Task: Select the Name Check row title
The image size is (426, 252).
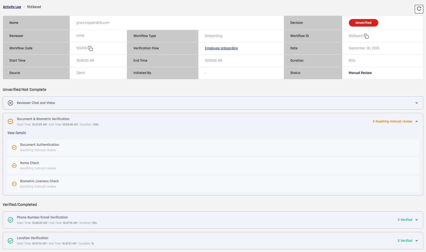Action: [x=29, y=163]
